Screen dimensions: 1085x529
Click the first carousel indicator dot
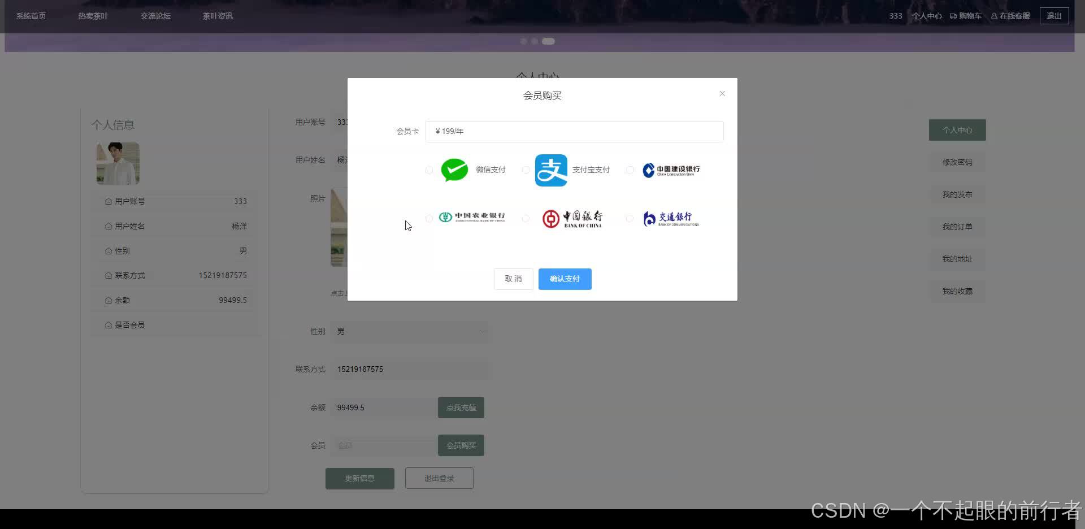[524, 41]
